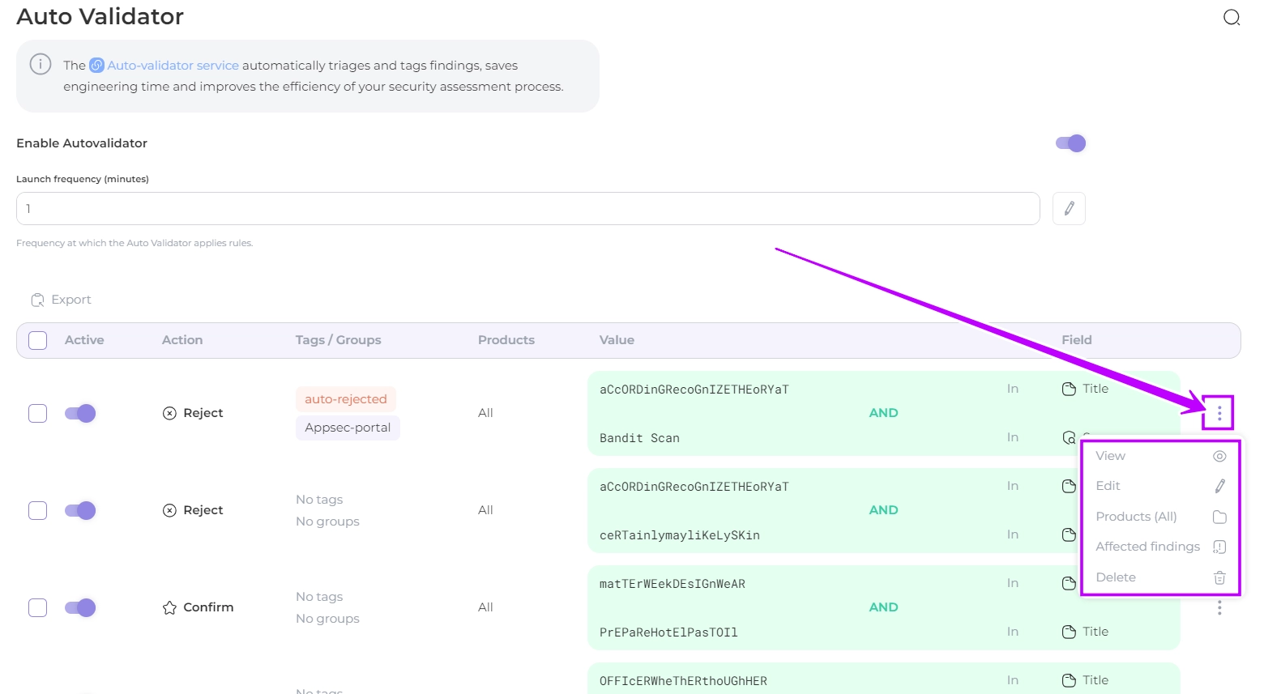Image resolution: width=1264 pixels, height=694 pixels.
Task: Toggle off the first Reject rule's active switch
Action: (80, 413)
